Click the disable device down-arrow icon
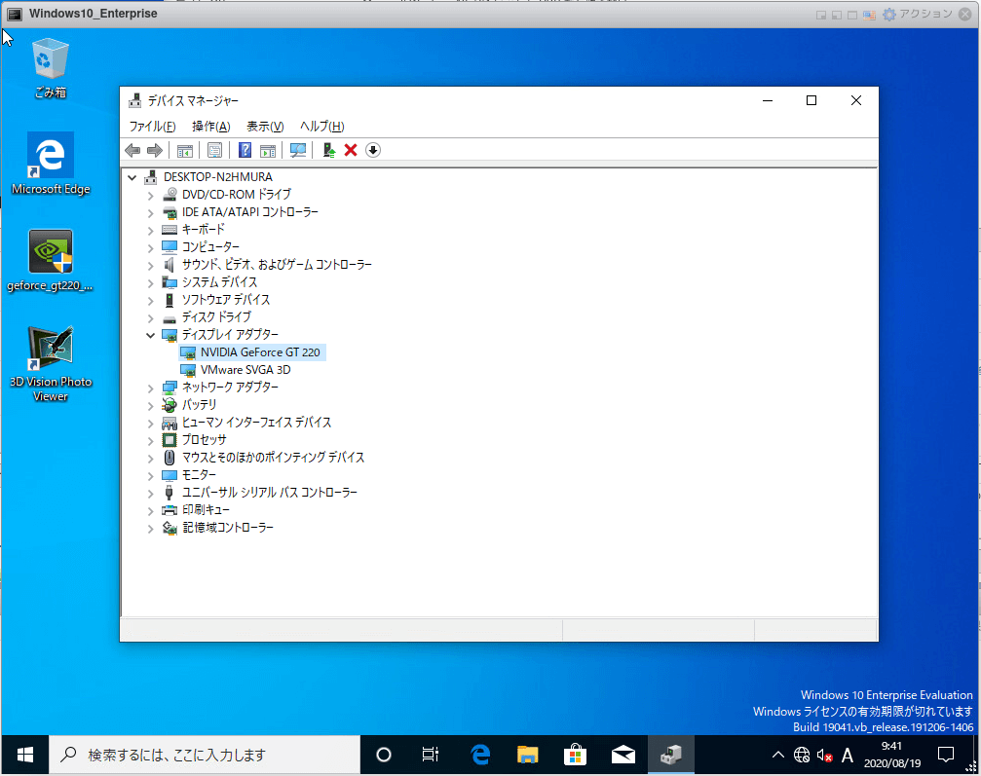Image resolution: width=981 pixels, height=776 pixels. (x=373, y=150)
